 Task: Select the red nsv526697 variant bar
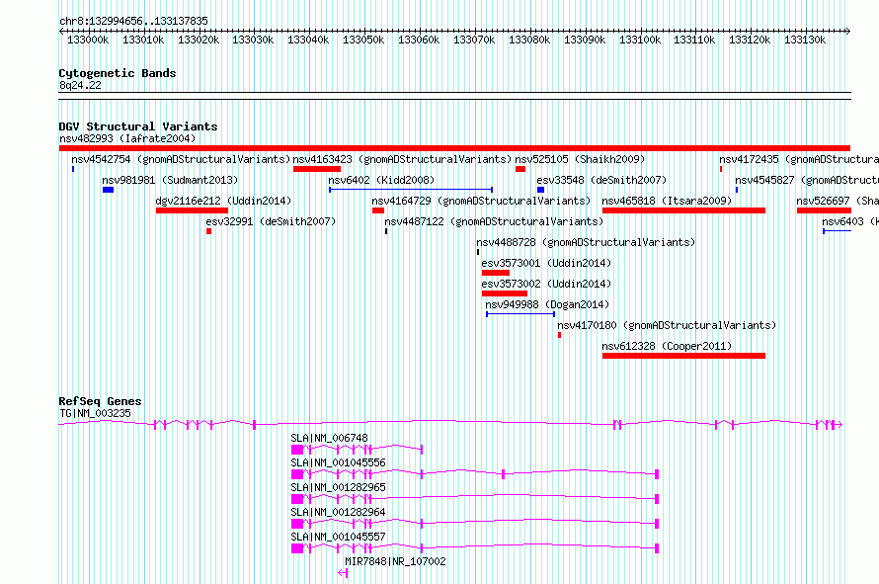824,210
